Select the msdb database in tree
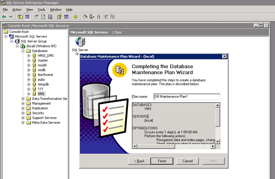Screen dimensions: 275x179 click(41, 70)
